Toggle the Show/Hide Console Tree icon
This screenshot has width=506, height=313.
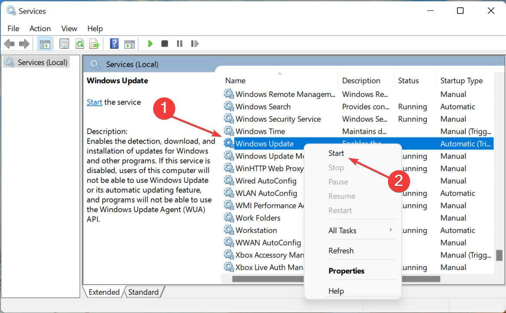pos(45,44)
